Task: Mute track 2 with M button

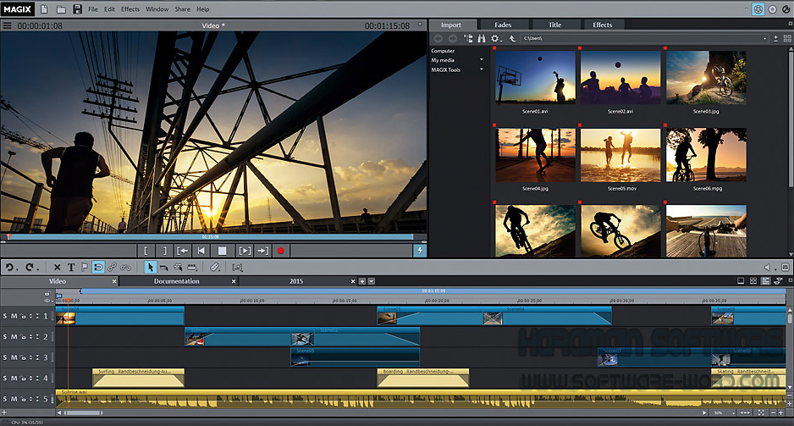Action: tap(14, 337)
